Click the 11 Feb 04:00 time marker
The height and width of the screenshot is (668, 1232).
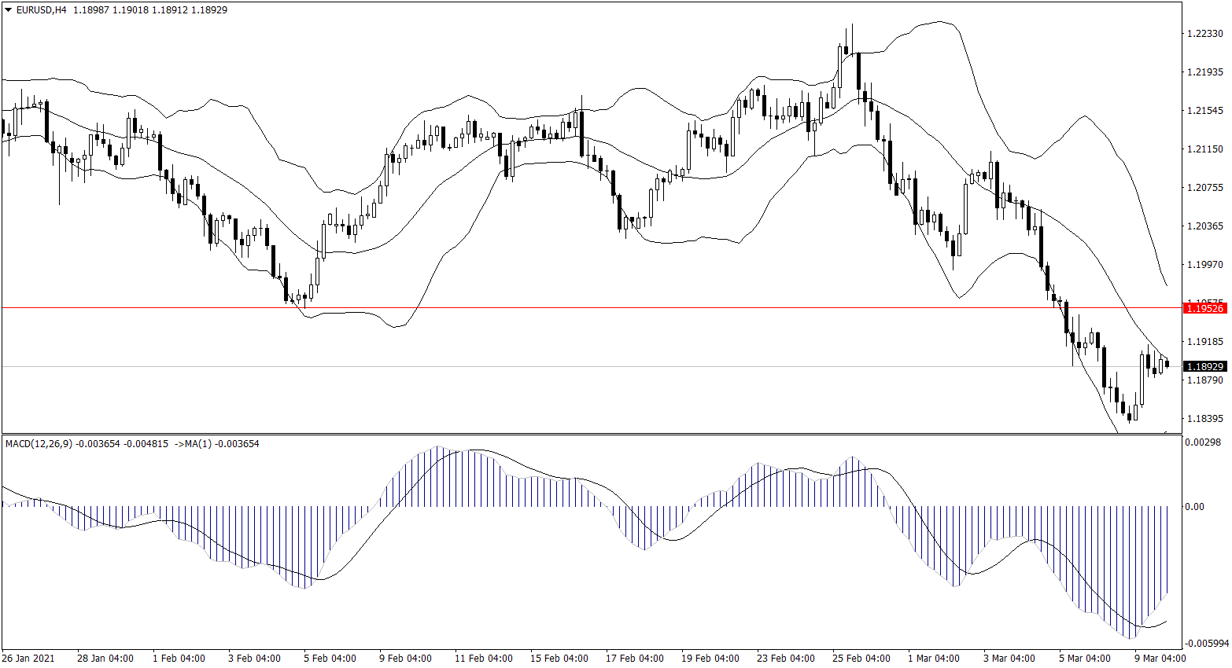484,659
